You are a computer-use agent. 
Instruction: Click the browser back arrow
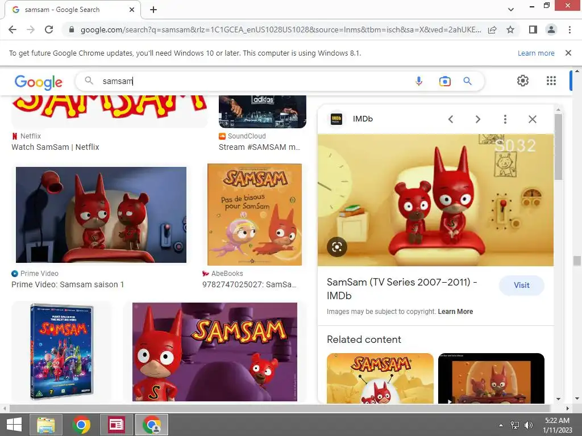13,30
